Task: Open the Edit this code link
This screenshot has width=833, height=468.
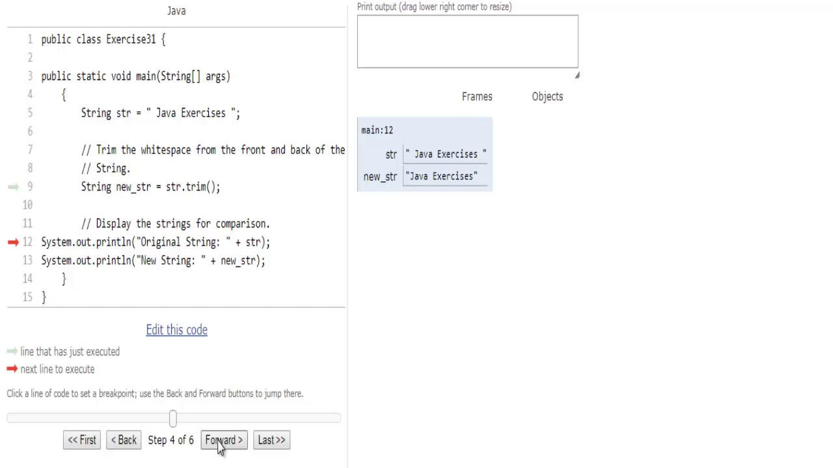Action: [x=176, y=330]
